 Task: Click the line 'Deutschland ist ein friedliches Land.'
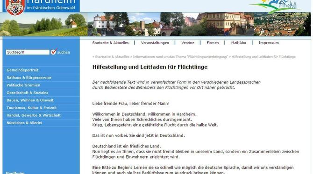click(126, 146)
